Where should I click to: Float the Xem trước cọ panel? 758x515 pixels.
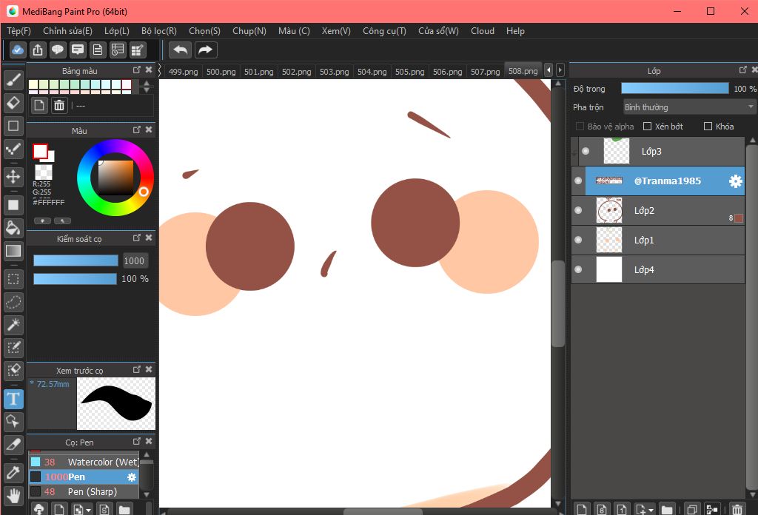pyautogui.click(x=137, y=369)
